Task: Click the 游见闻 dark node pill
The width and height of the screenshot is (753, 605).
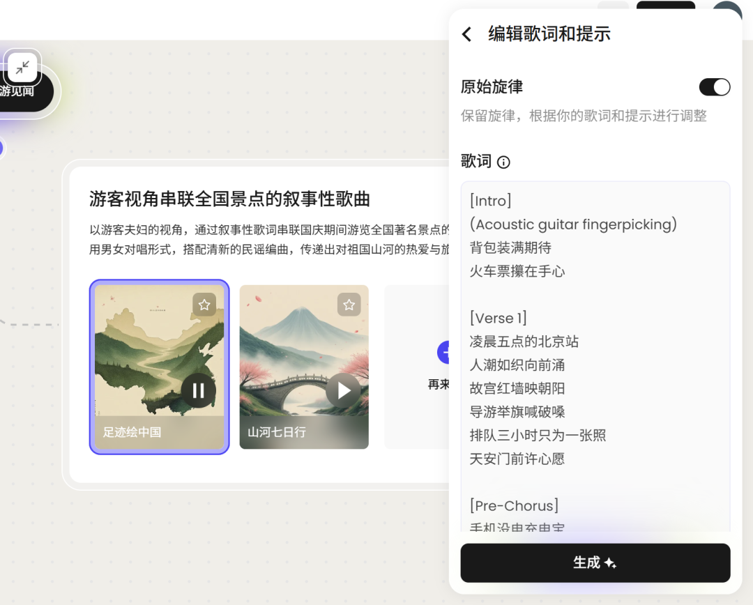Action: click(x=24, y=91)
